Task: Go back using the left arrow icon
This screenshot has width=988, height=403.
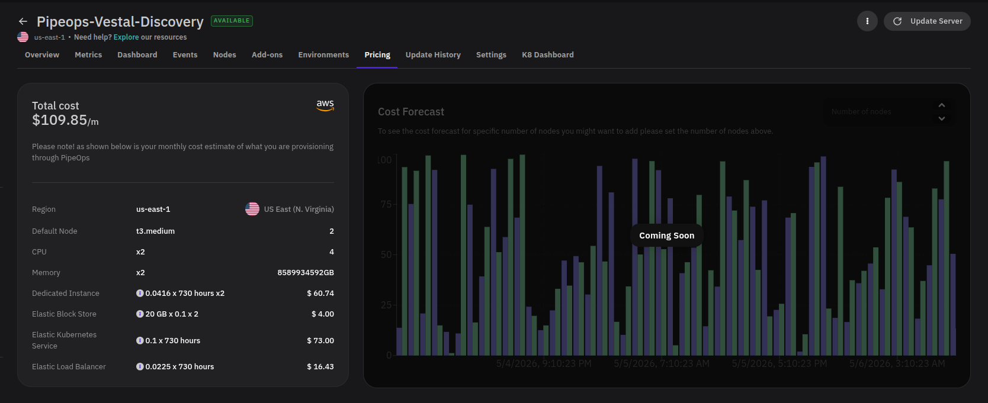Action: coord(23,21)
